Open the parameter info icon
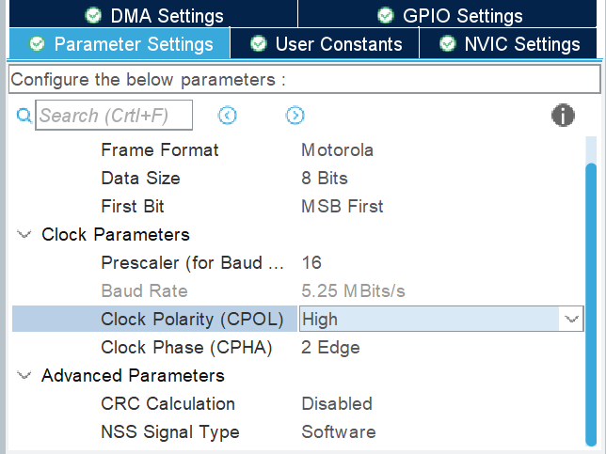Image resolution: width=606 pixels, height=454 pixels. click(x=563, y=116)
